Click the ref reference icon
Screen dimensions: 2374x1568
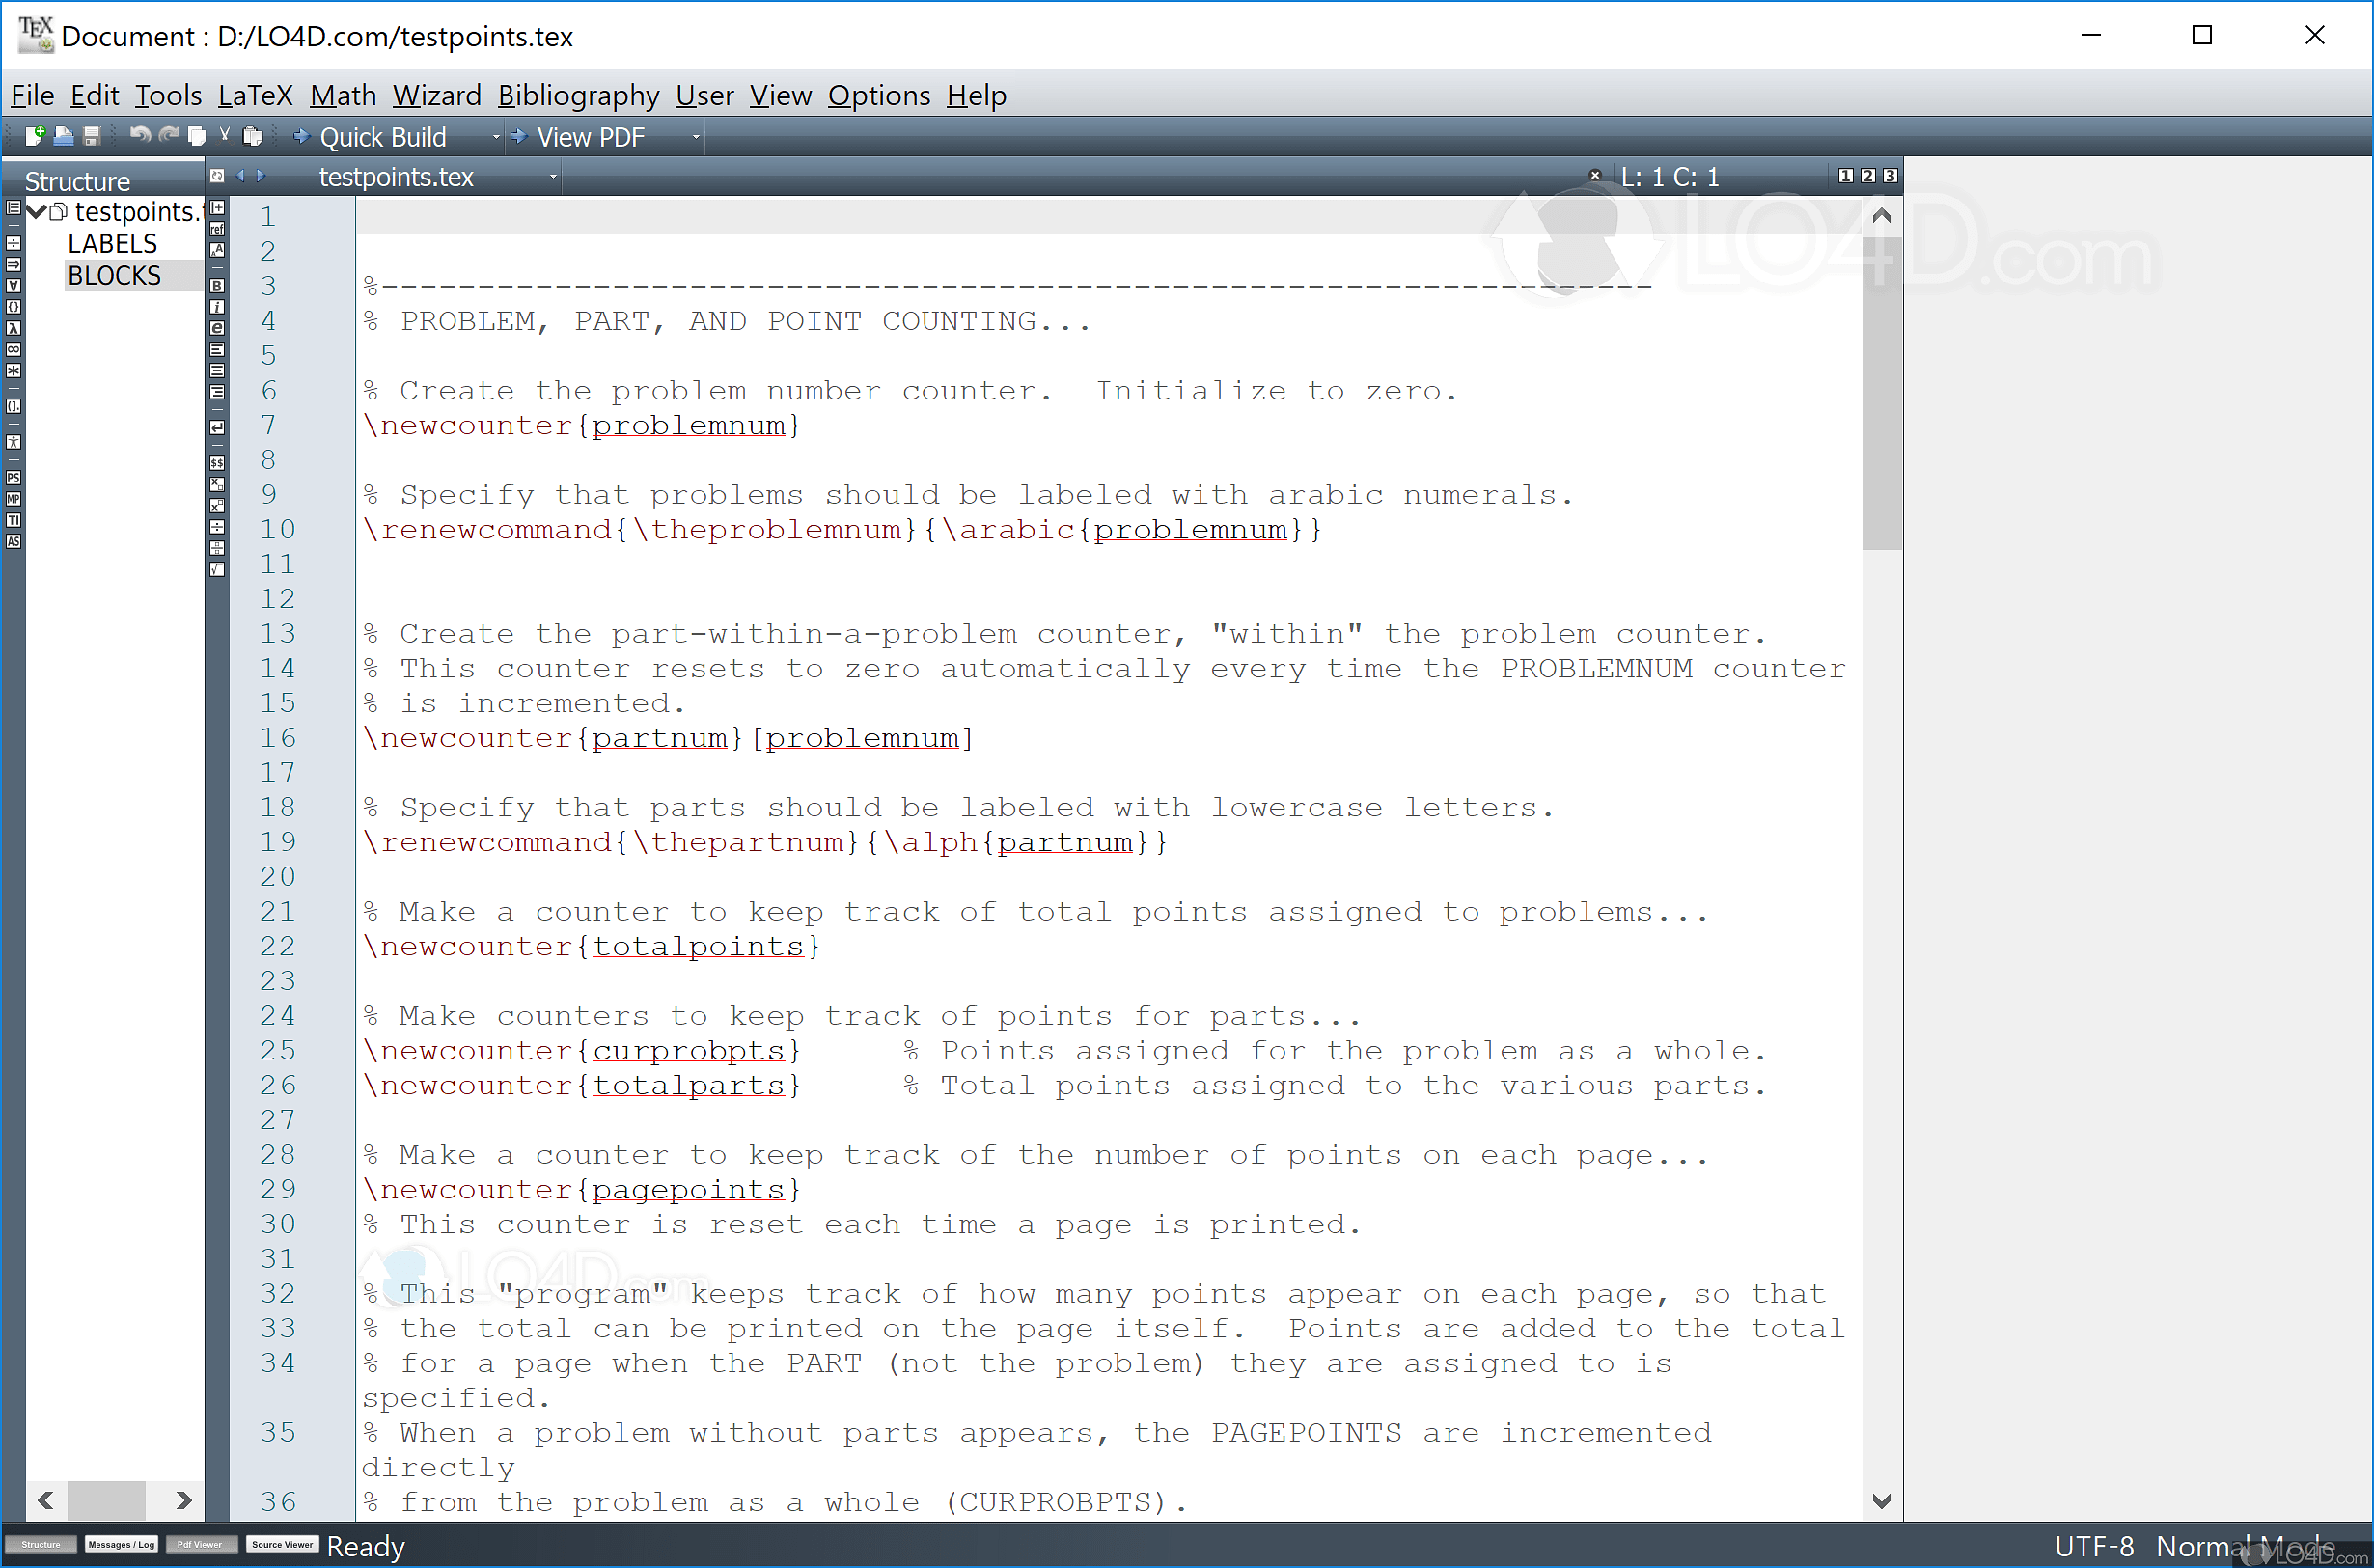(x=217, y=229)
